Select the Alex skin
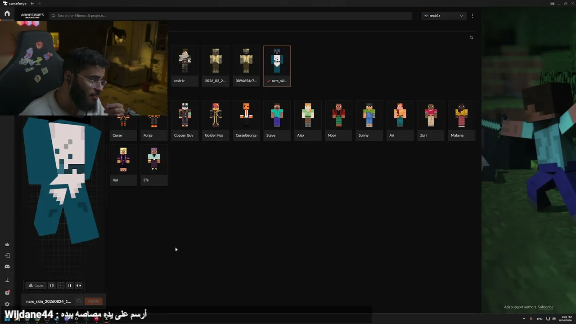This screenshot has height=324, width=576. pyautogui.click(x=308, y=121)
